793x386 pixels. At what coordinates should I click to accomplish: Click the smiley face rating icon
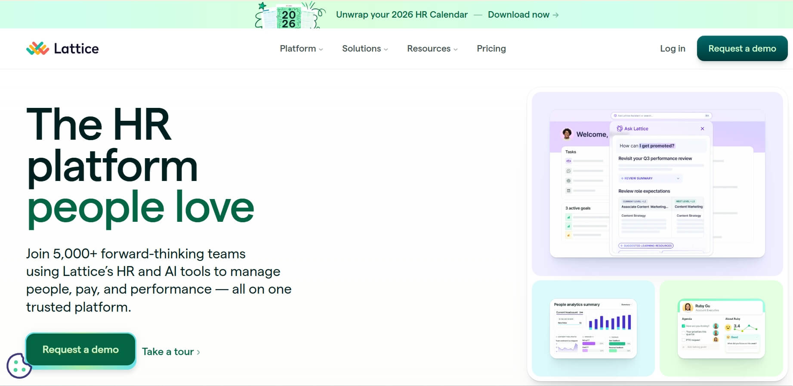728,327
